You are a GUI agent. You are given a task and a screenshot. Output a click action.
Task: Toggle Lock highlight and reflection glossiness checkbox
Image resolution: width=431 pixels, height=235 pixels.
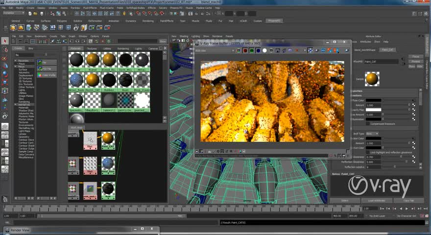[368, 152]
